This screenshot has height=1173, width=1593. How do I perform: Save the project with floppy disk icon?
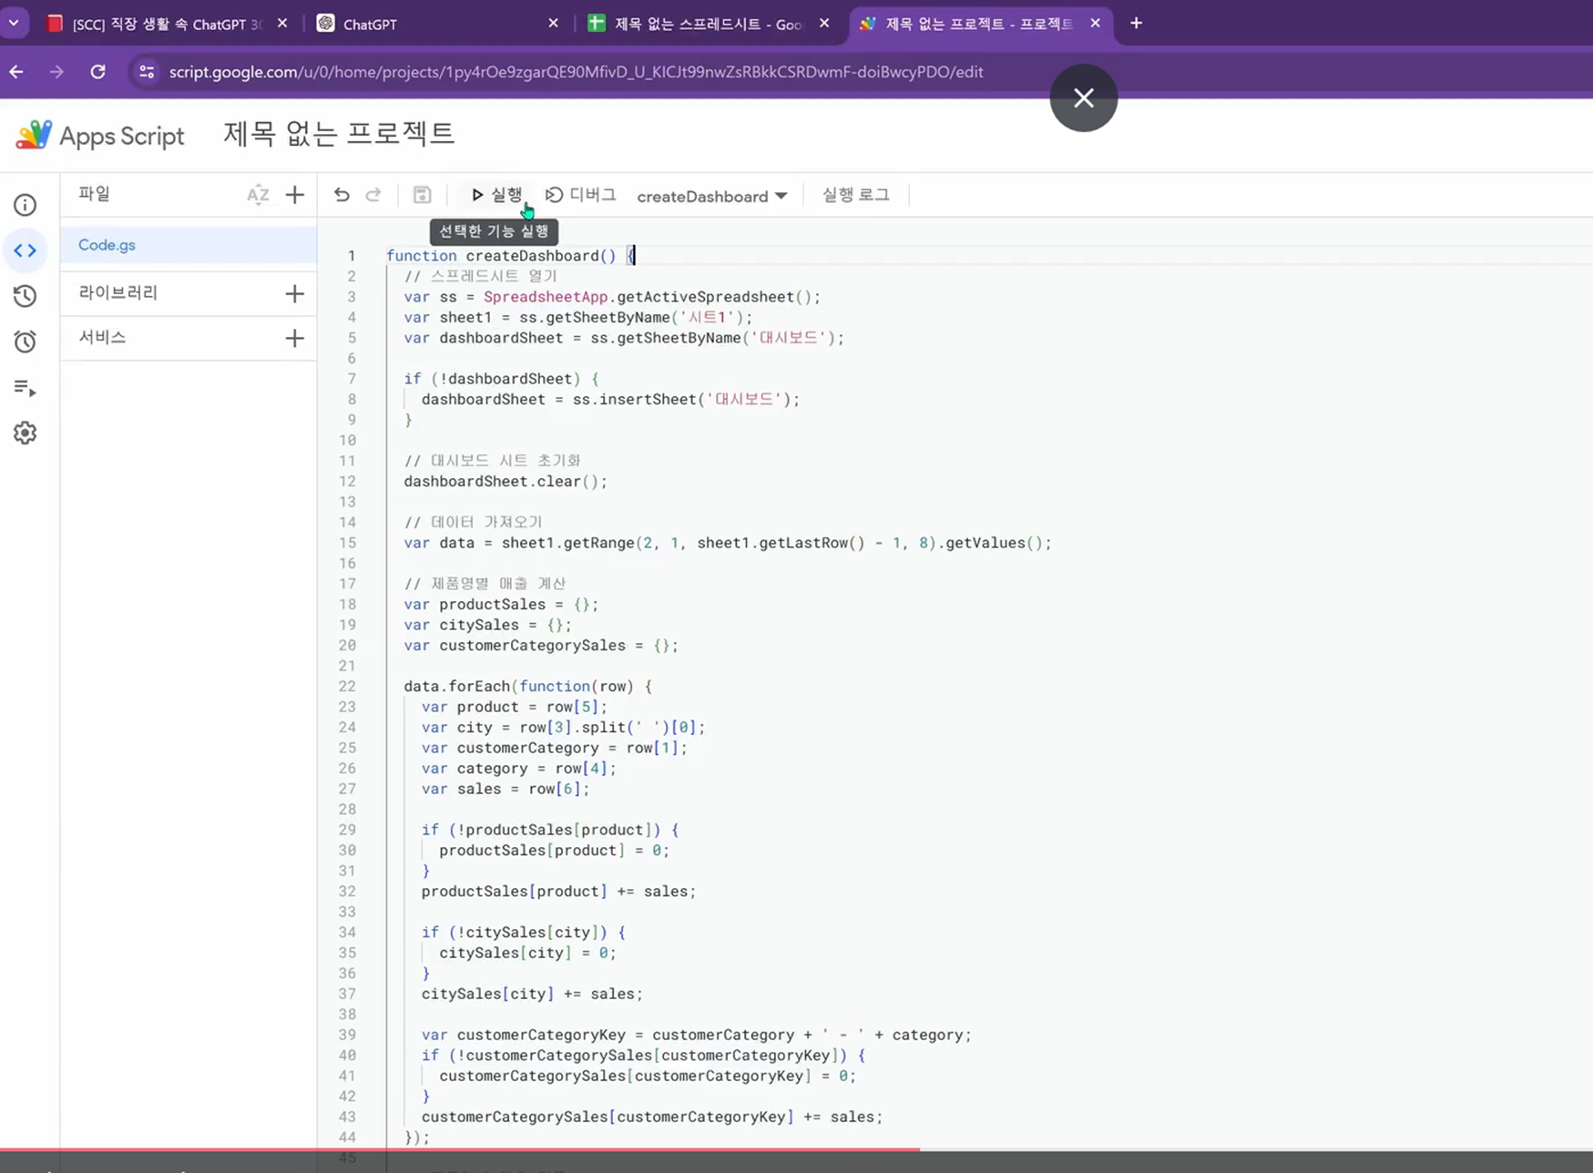422,195
